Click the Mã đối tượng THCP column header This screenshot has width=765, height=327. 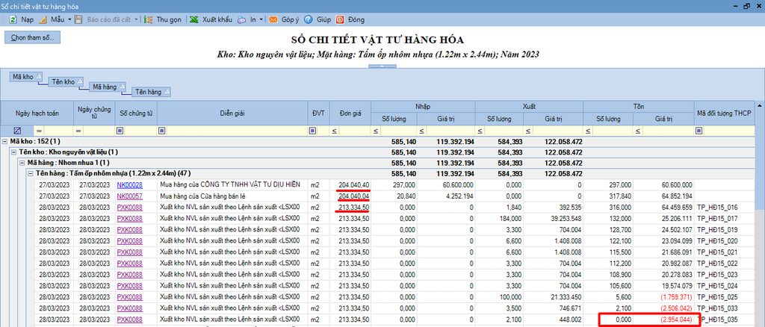724,113
